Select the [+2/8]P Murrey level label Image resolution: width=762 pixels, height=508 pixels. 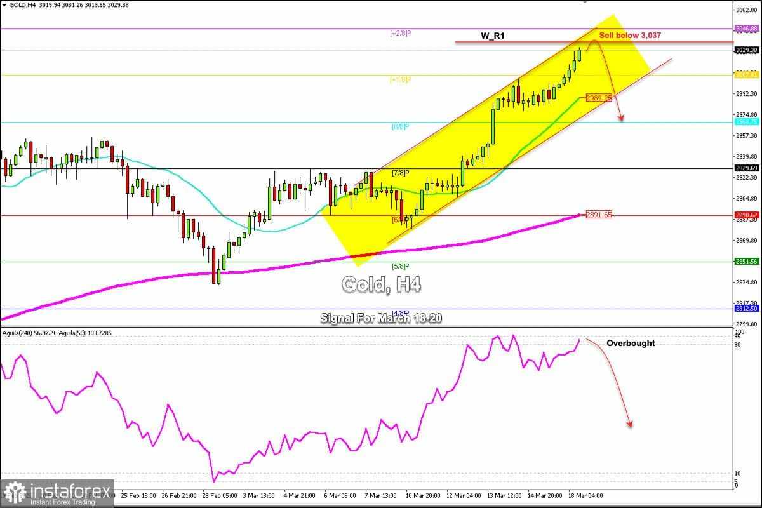click(401, 33)
